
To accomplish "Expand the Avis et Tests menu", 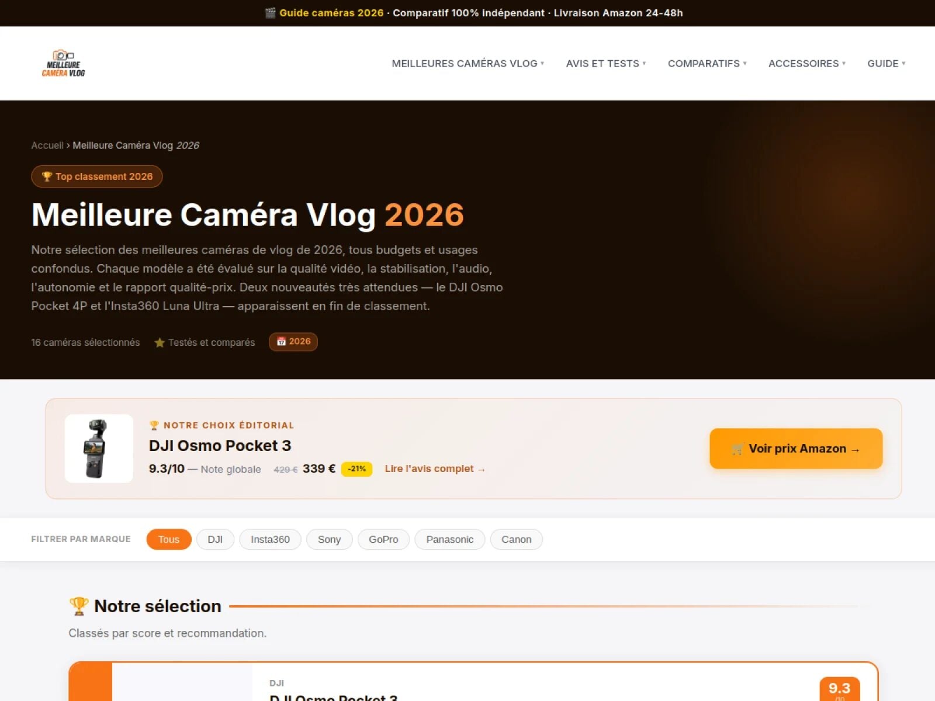I will tap(606, 64).
